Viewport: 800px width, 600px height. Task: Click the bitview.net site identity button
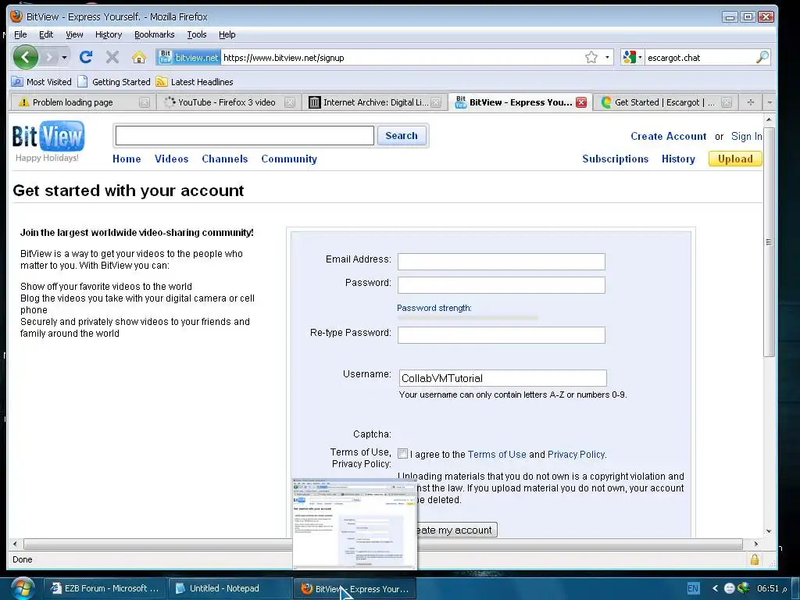(188, 57)
